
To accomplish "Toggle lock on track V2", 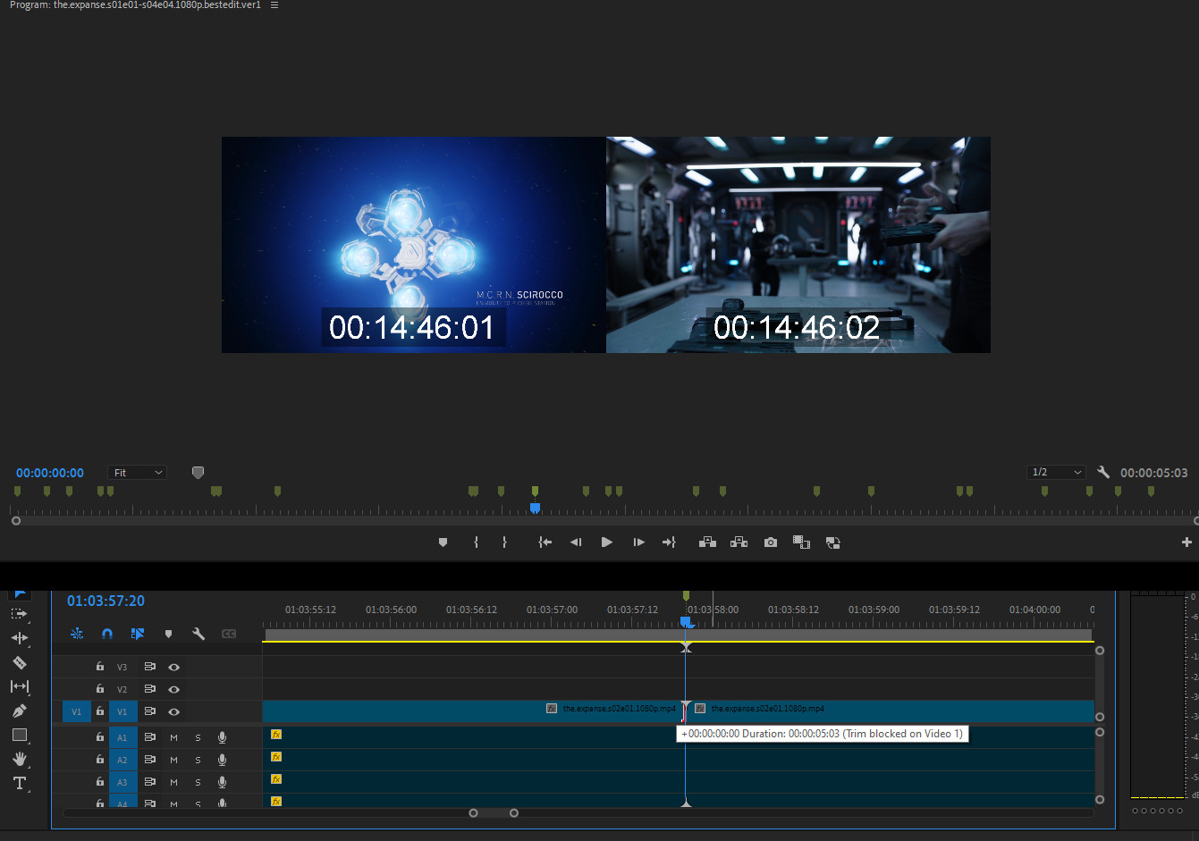I will point(100,689).
